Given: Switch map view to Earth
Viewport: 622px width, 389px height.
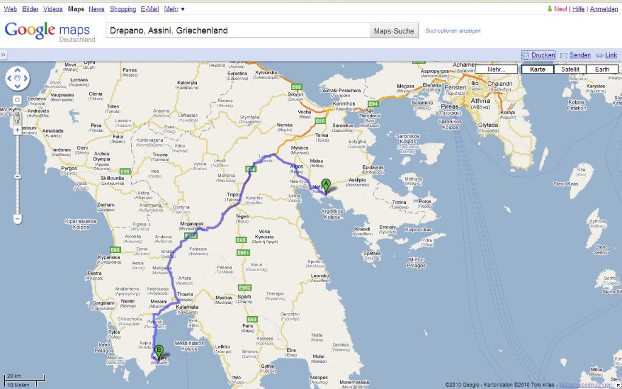Looking at the screenshot, I should tap(602, 69).
